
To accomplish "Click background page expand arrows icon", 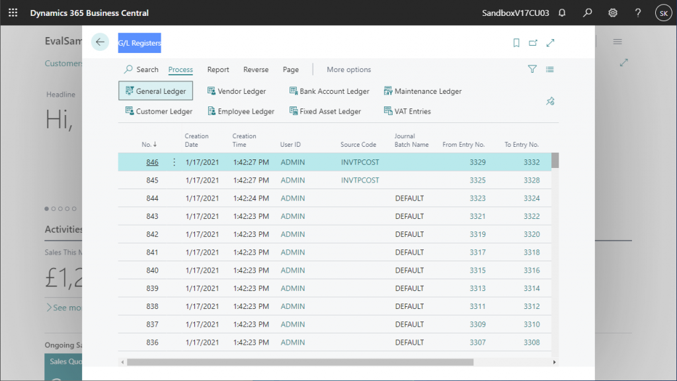I will pos(624,63).
